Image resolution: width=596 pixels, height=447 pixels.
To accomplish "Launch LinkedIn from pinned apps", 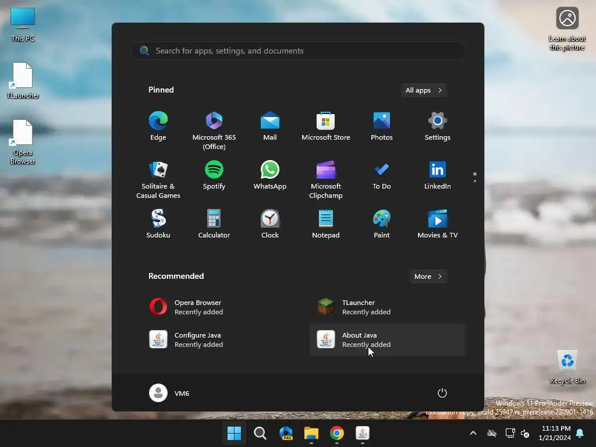I will point(438,175).
